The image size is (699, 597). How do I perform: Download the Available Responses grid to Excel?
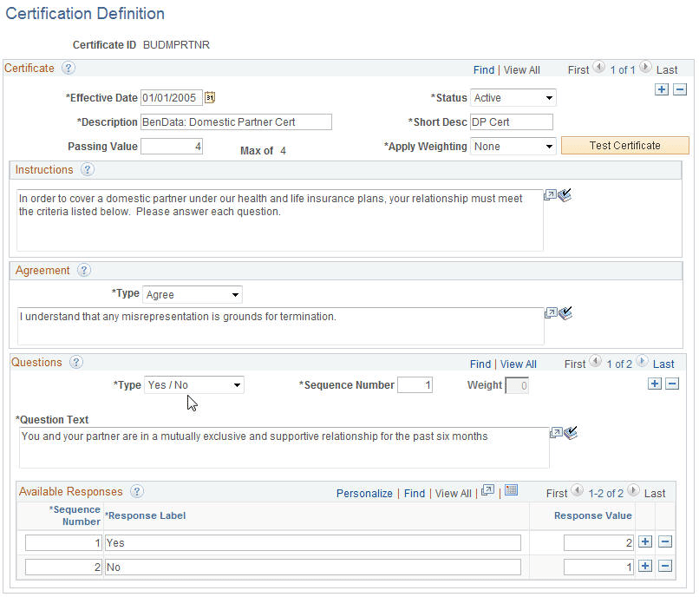point(511,490)
